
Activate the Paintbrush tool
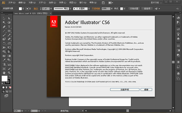4,35
